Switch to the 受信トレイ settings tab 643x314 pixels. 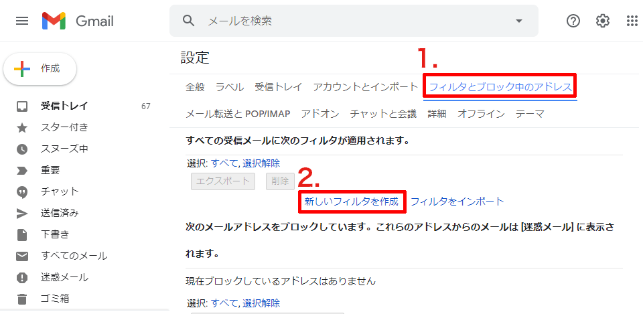click(279, 87)
